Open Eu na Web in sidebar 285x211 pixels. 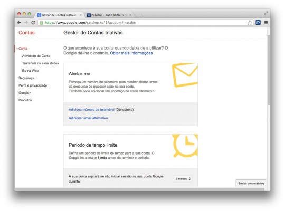pos(31,71)
